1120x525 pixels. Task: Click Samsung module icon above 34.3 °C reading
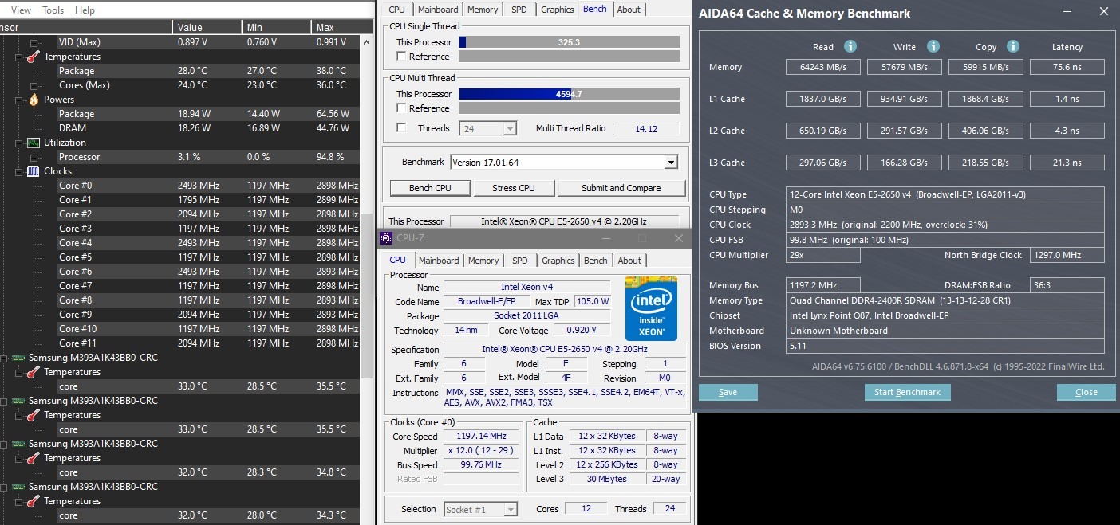pyautogui.click(x=19, y=487)
